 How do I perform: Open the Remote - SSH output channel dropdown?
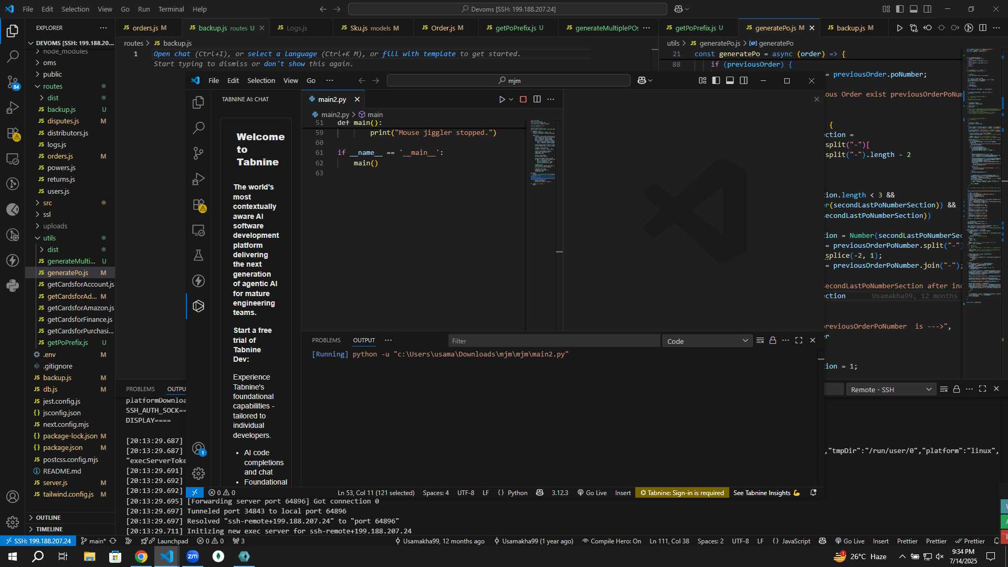[891, 390]
